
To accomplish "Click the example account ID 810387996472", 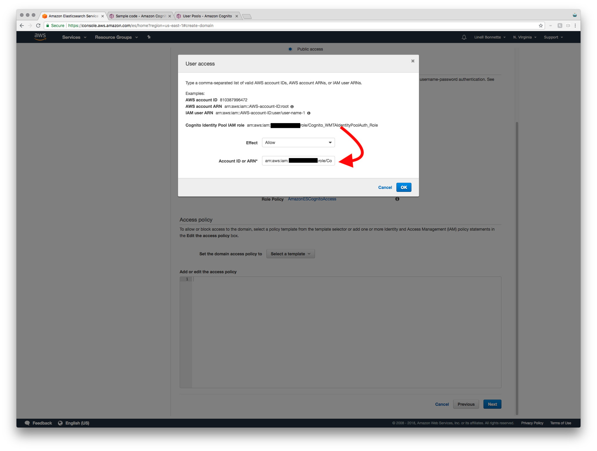I will pyautogui.click(x=234, y=100).
